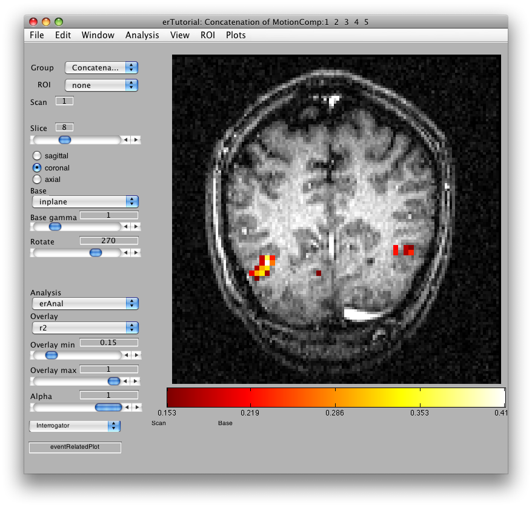Click the Overlay max slider handle
532x507 pixels.
[114, 381]
